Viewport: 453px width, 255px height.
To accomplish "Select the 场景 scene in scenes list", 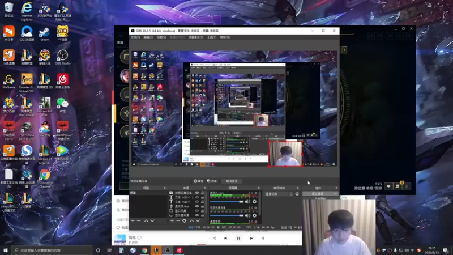I will point(148,193).
